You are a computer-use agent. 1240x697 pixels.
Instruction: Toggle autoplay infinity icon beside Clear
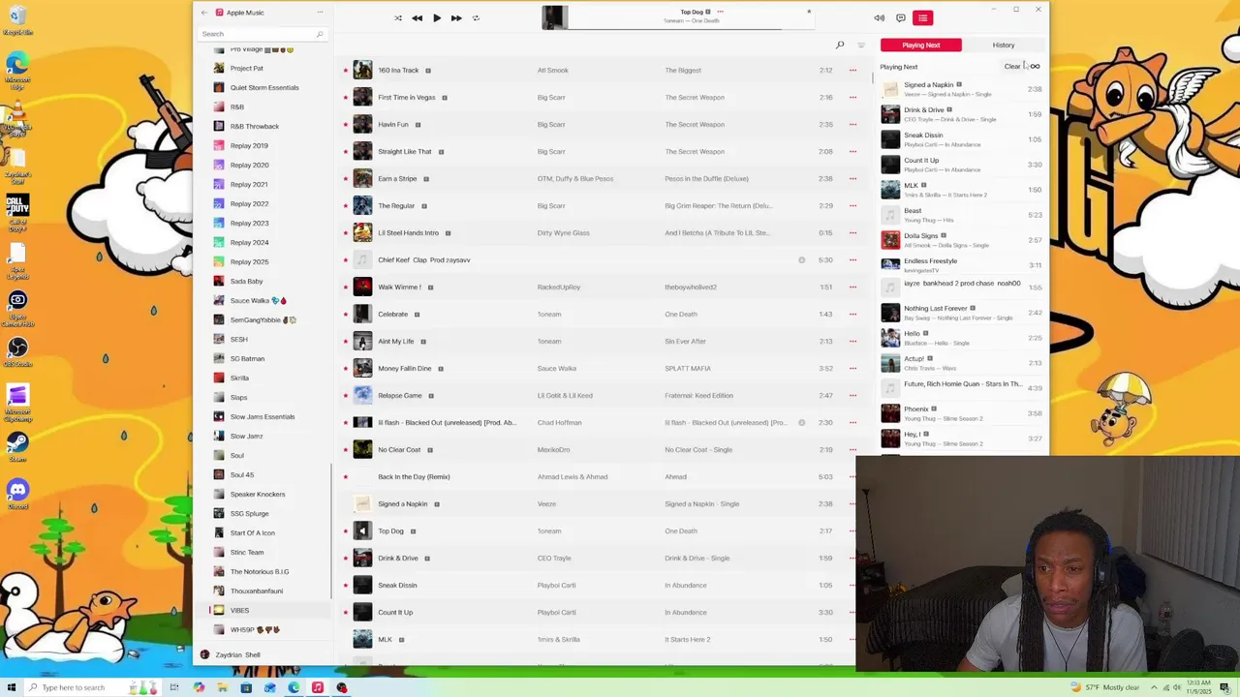[1035, 67]
